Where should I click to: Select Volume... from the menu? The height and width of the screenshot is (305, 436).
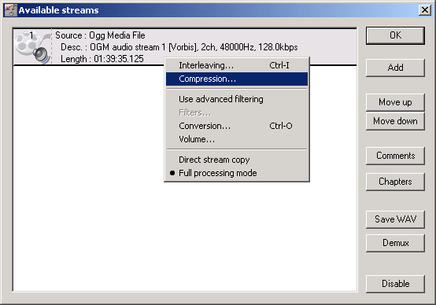tap(237, 139)
